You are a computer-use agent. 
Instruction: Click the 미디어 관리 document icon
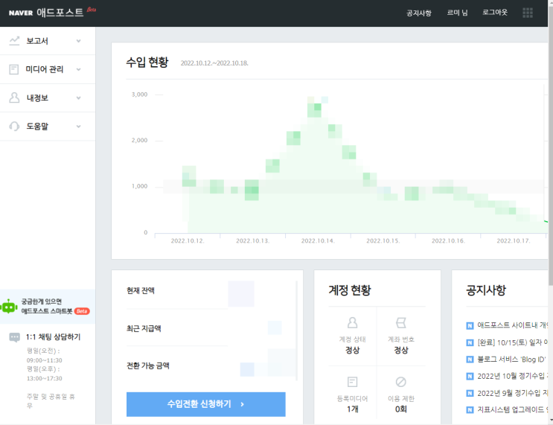pyautogui.click(x=13, y=69)
